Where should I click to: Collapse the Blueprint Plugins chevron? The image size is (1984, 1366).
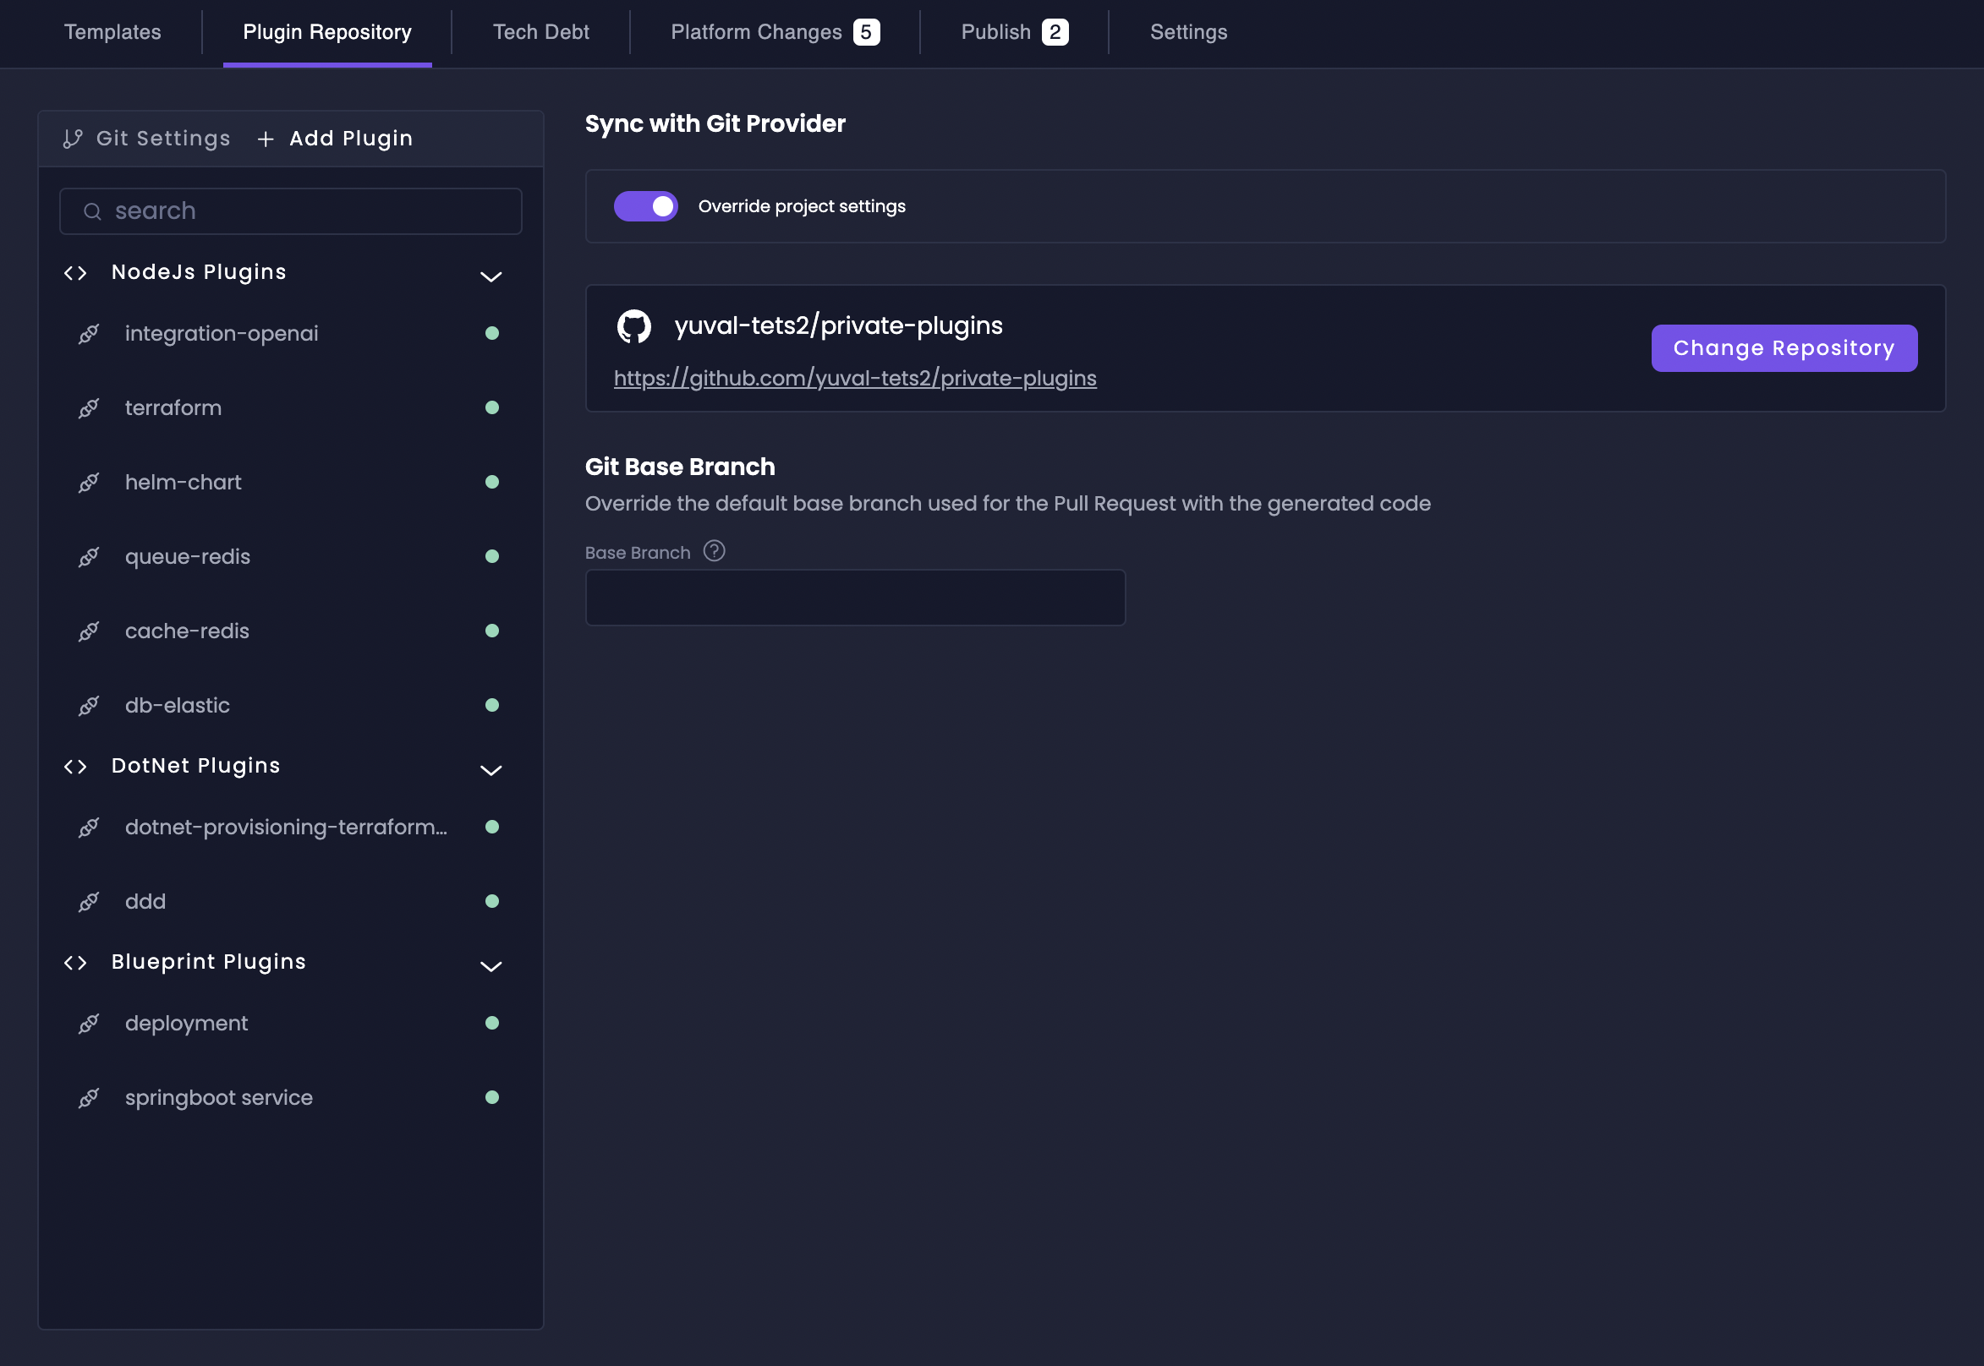(491, 966)
